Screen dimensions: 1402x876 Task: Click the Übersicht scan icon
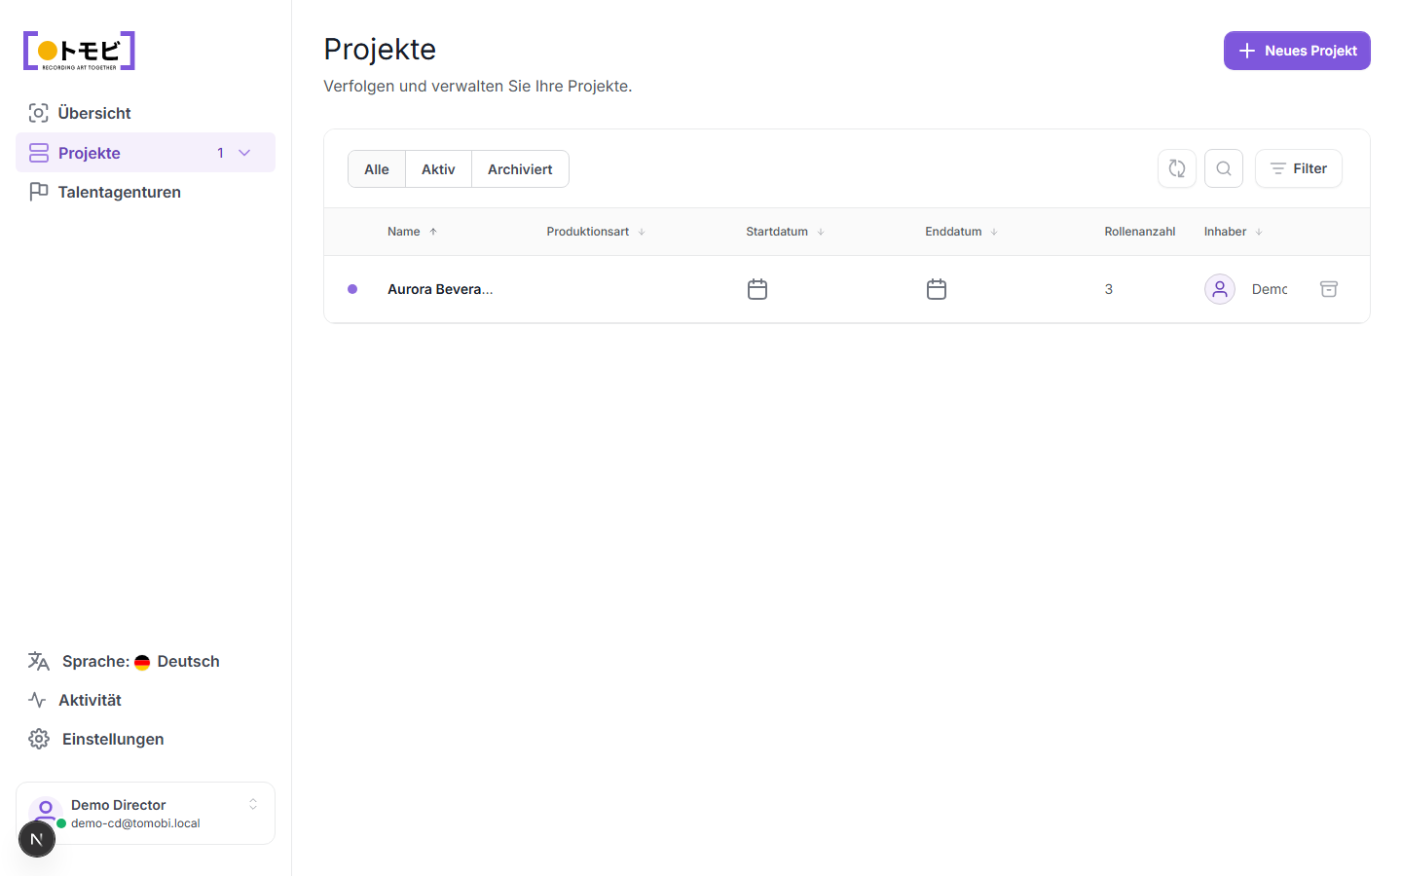coord(39,113)
